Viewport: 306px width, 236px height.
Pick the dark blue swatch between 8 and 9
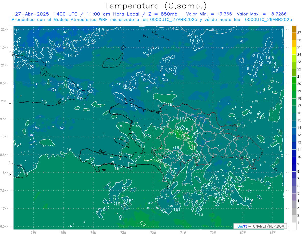(294, 168)
